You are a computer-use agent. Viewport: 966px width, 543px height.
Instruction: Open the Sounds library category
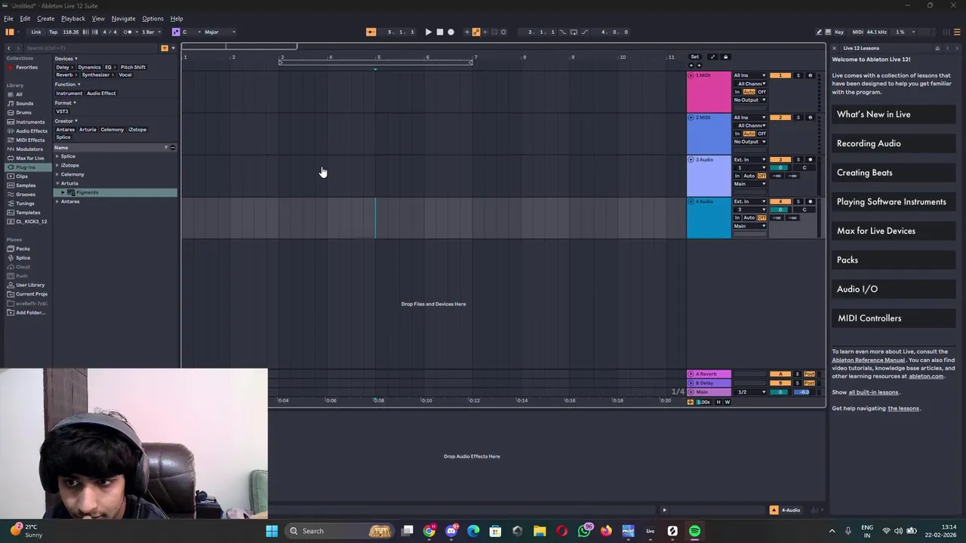coord(24,103)
